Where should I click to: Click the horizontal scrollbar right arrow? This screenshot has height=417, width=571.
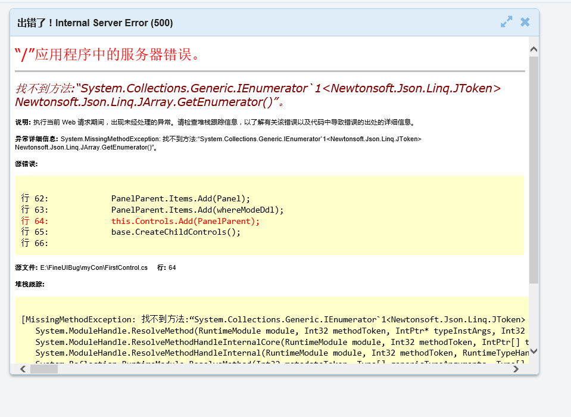516,369
